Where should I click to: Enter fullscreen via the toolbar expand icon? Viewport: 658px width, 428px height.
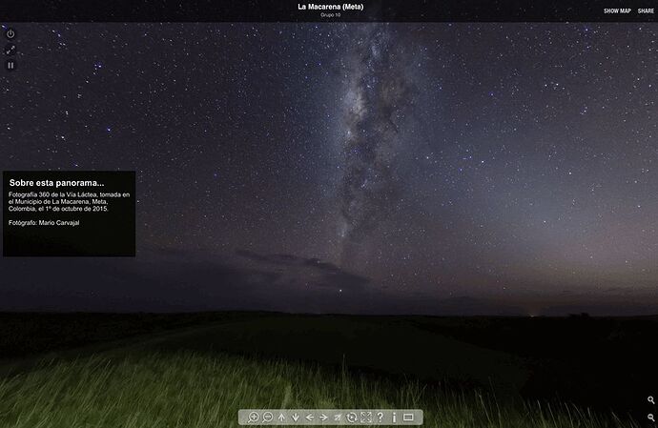pos(366,418)
